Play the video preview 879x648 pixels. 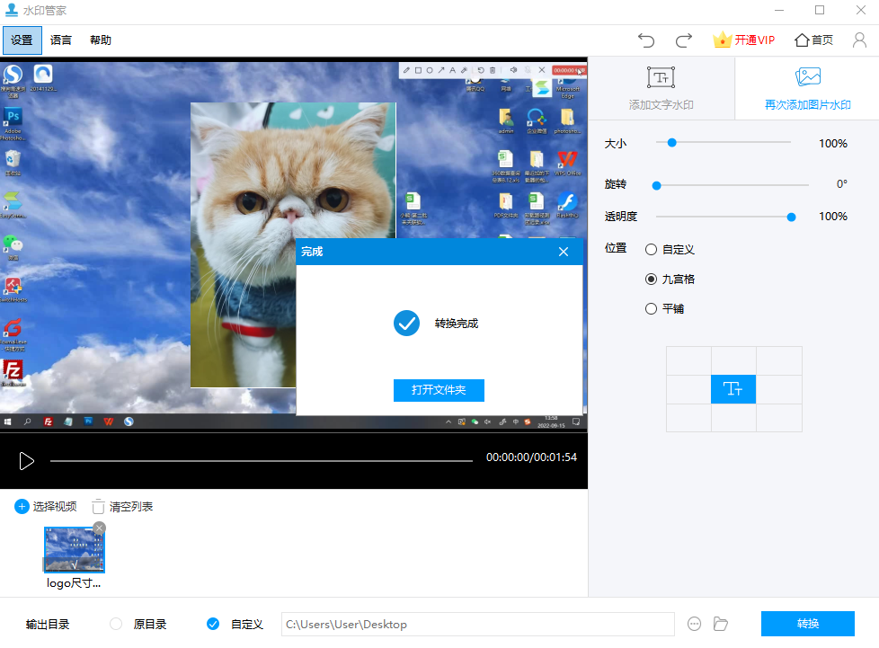(x=27, y=461)
